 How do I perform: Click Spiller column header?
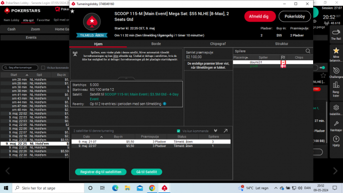263,57
